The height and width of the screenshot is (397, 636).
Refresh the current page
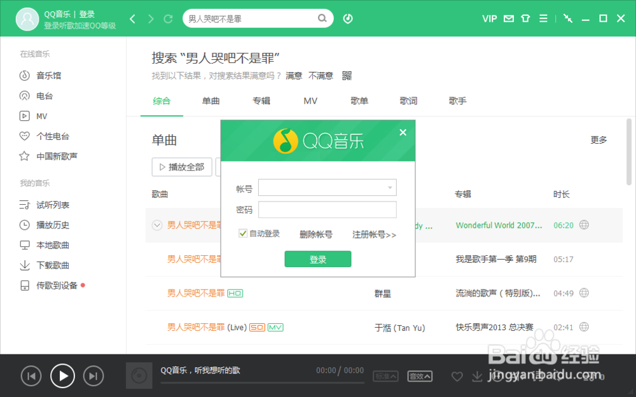169,18
